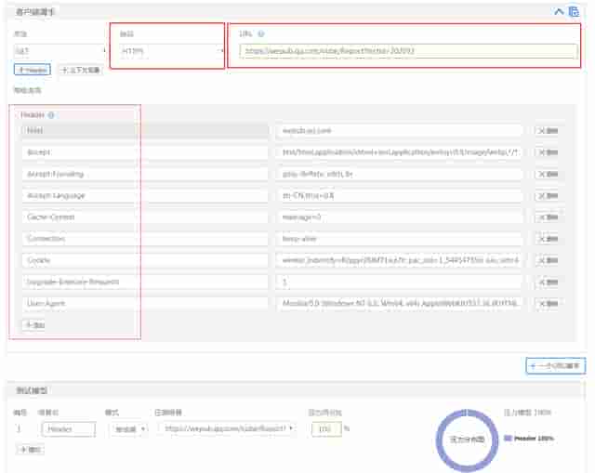Edit the Accept header value field

[x=399, y=152]
